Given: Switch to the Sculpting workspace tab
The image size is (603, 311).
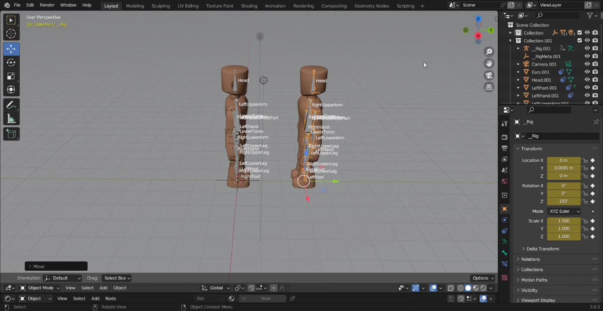Looking at the screenshot, I should pos(160,6).
